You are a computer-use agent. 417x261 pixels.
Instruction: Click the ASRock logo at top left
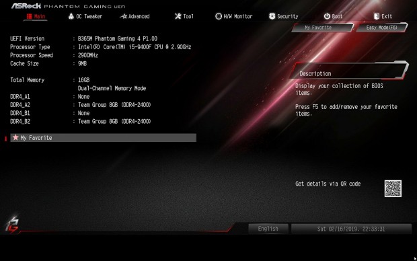[26, 6]
